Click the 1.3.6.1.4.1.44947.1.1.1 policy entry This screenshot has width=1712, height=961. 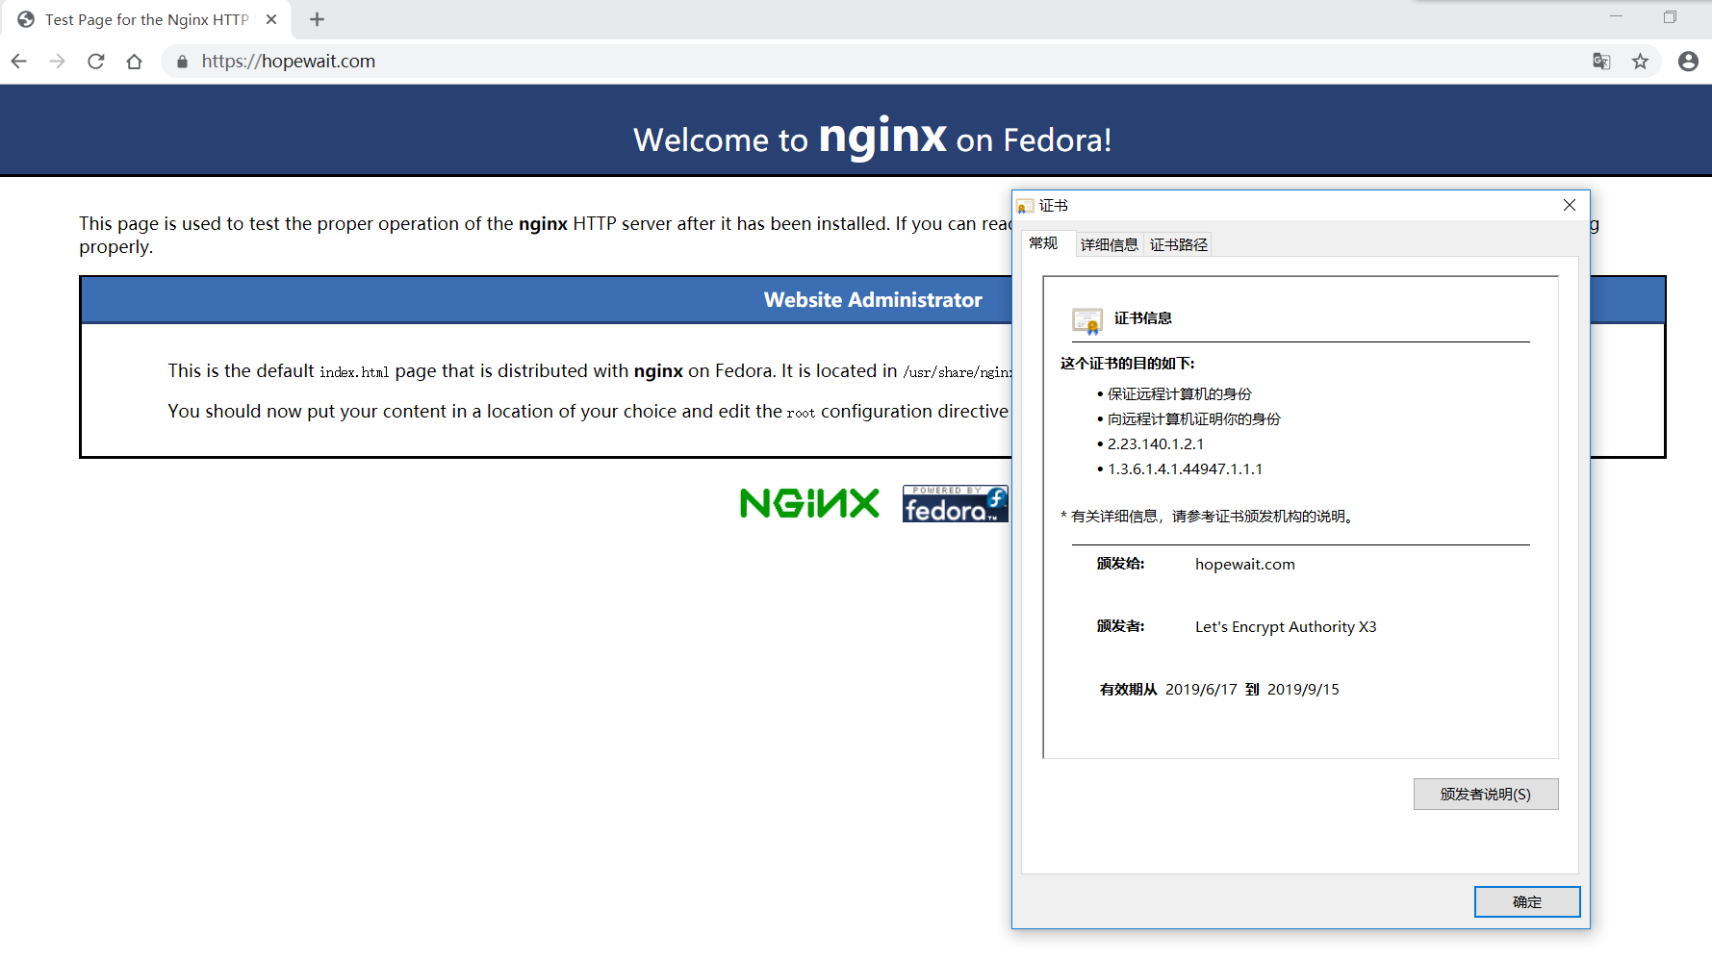(x=1185, y=469)
